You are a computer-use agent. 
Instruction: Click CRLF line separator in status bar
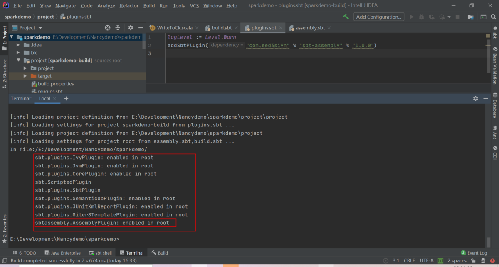pos(409,261)
